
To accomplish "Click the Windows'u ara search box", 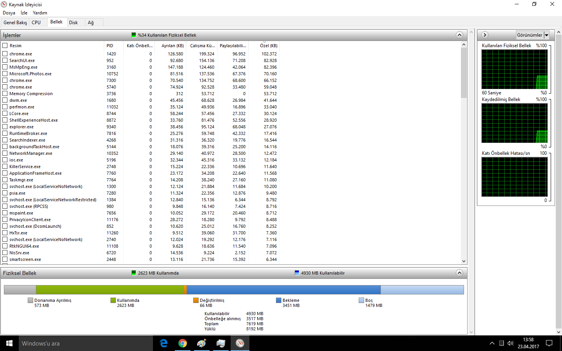I will coord(86,343).
